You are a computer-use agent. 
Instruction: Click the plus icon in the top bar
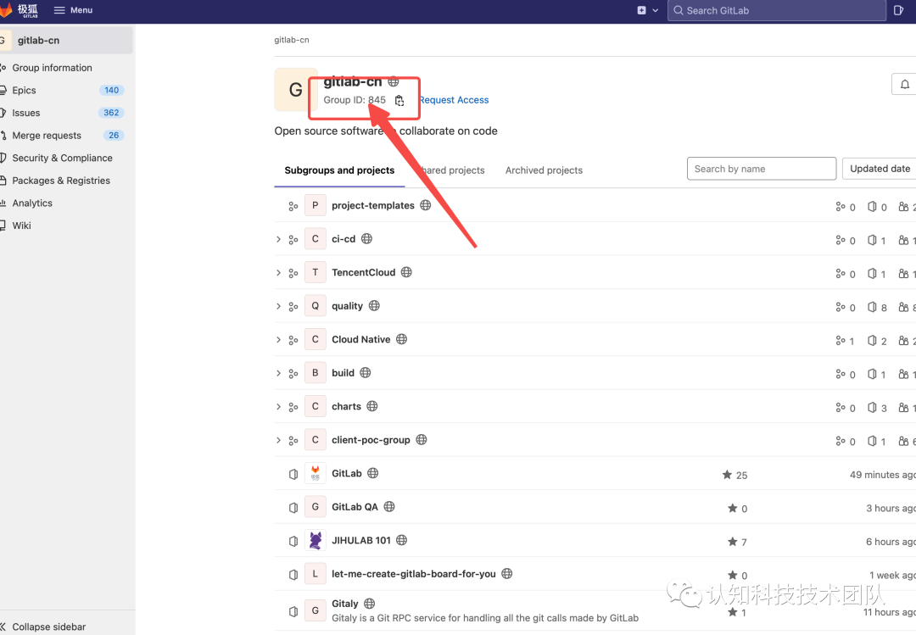tap(640, 10)
